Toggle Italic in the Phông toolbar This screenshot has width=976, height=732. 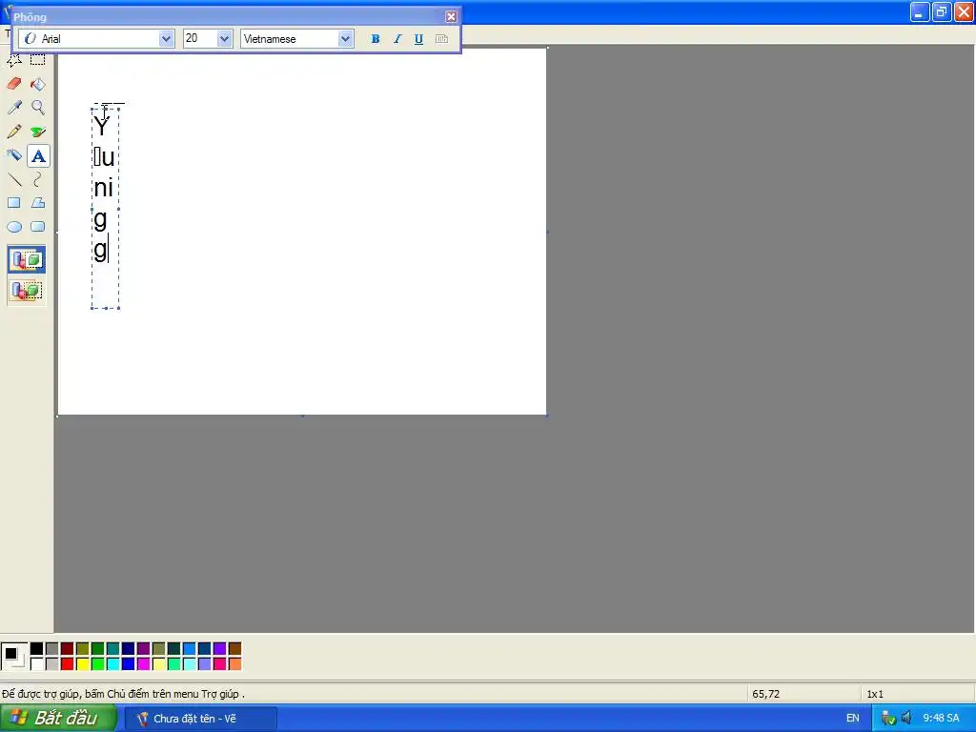coord(397,38)
